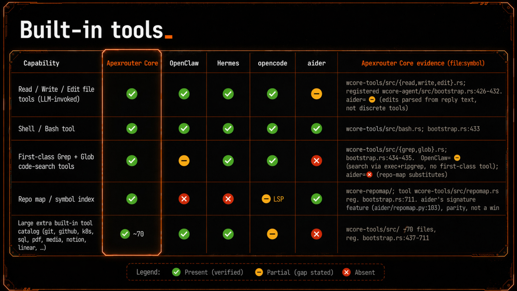The image size is (517, 291).
Task: Click opencode partial LSP icon in Repo map row
Action: coord(266,199)
